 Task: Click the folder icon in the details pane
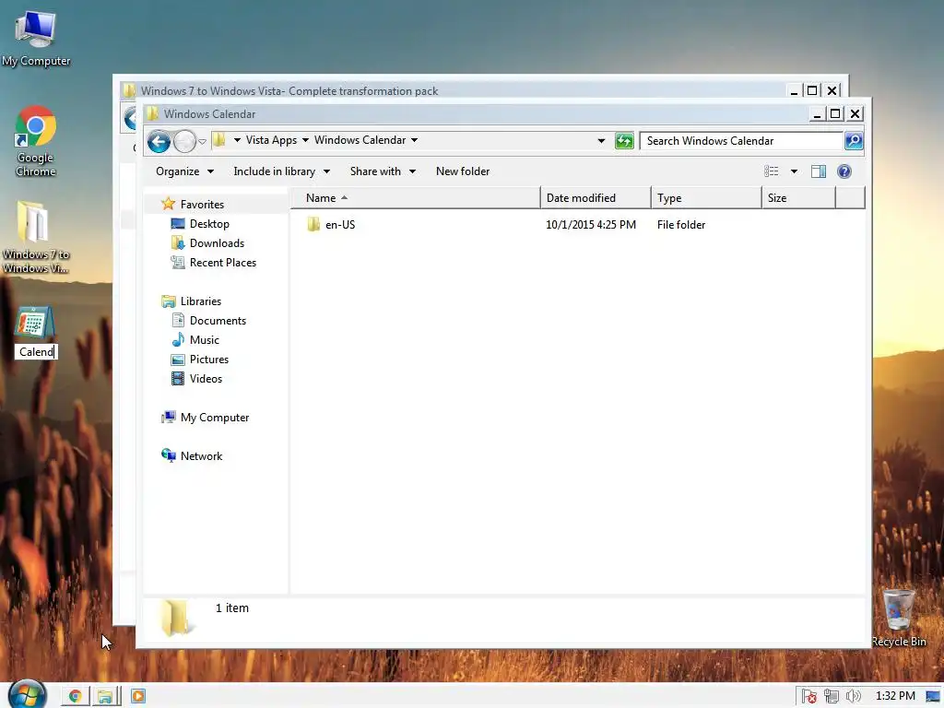tap(176, 617)
